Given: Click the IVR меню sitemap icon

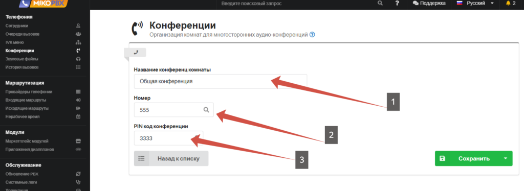Looking at the screenshot, I should (78, 42).
